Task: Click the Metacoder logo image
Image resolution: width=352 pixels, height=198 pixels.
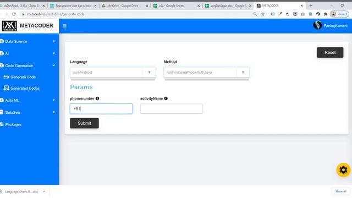Action: [9, 26]
